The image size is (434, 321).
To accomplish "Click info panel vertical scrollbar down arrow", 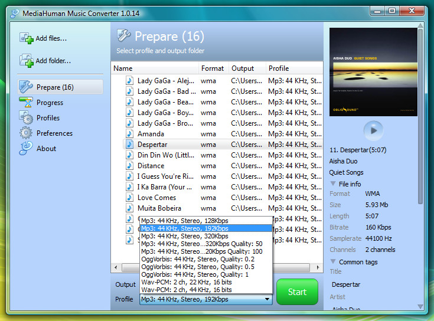I will point(420,306).
